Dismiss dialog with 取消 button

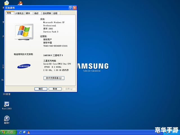pyautogui.click(x=55, y=89)
